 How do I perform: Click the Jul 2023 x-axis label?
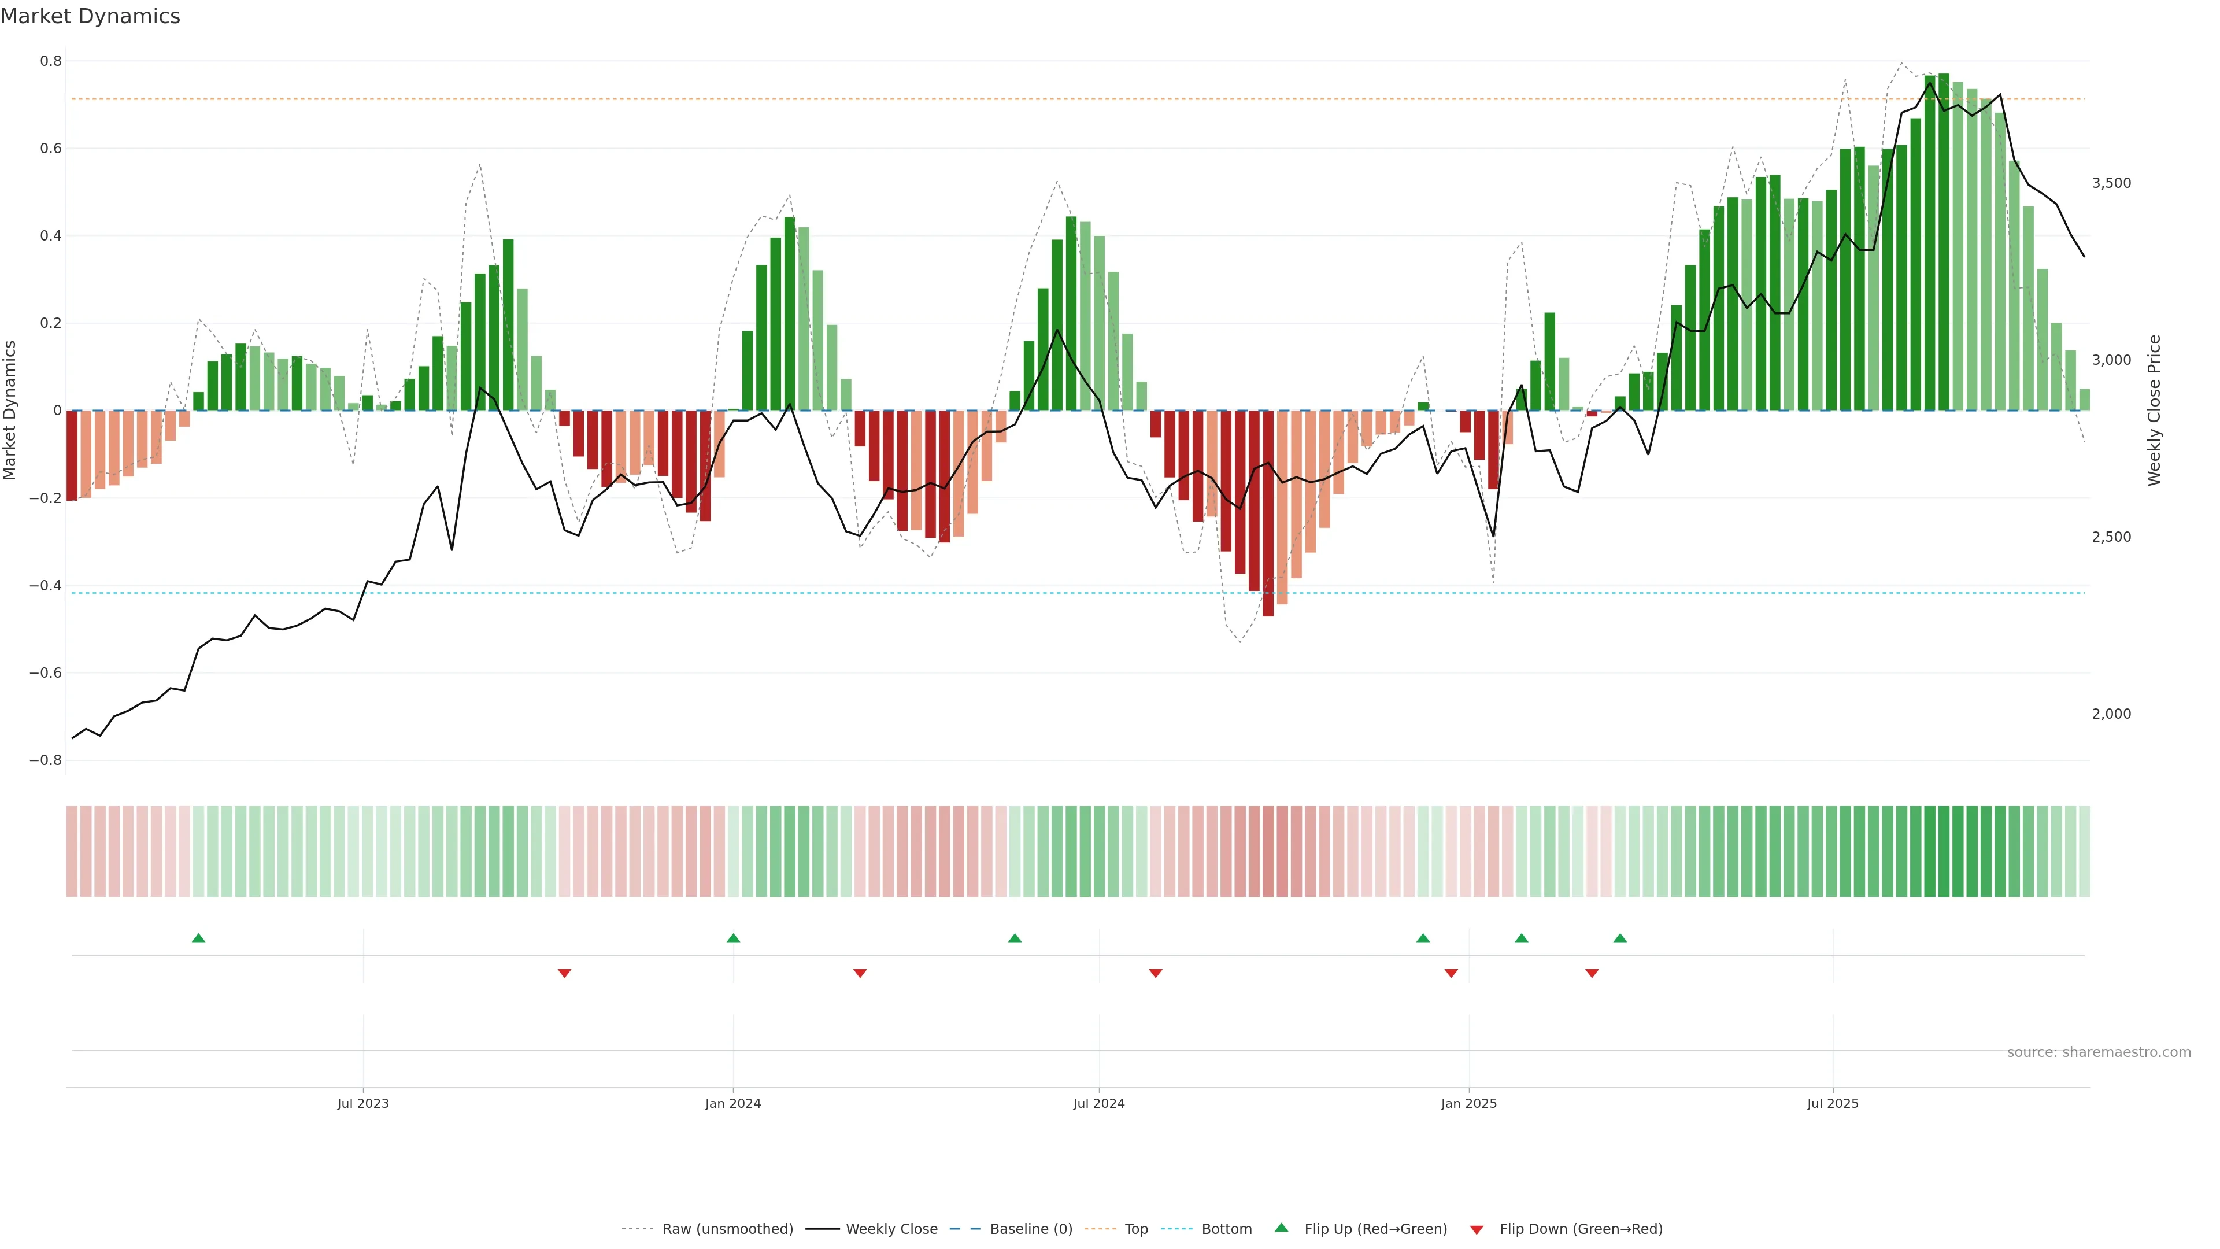click(363, 1103)
